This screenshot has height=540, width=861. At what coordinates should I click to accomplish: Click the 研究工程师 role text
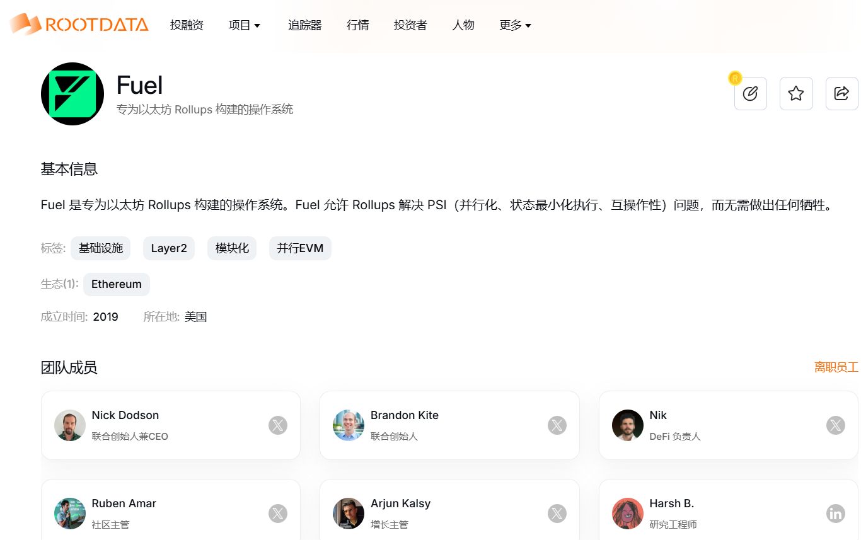pos(673,524)
